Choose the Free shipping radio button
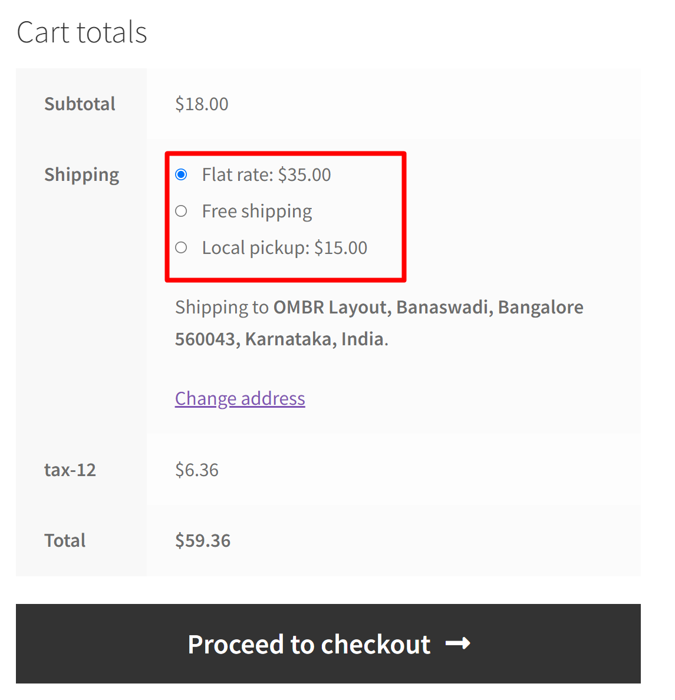 click(182, 211)
